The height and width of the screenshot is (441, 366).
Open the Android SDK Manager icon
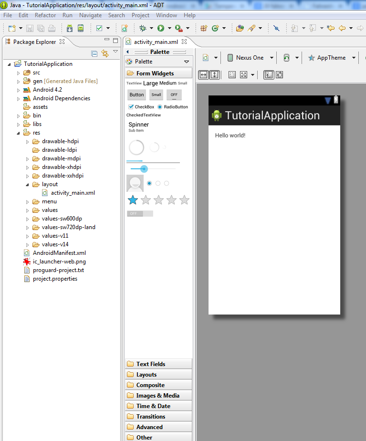(70, 28)
